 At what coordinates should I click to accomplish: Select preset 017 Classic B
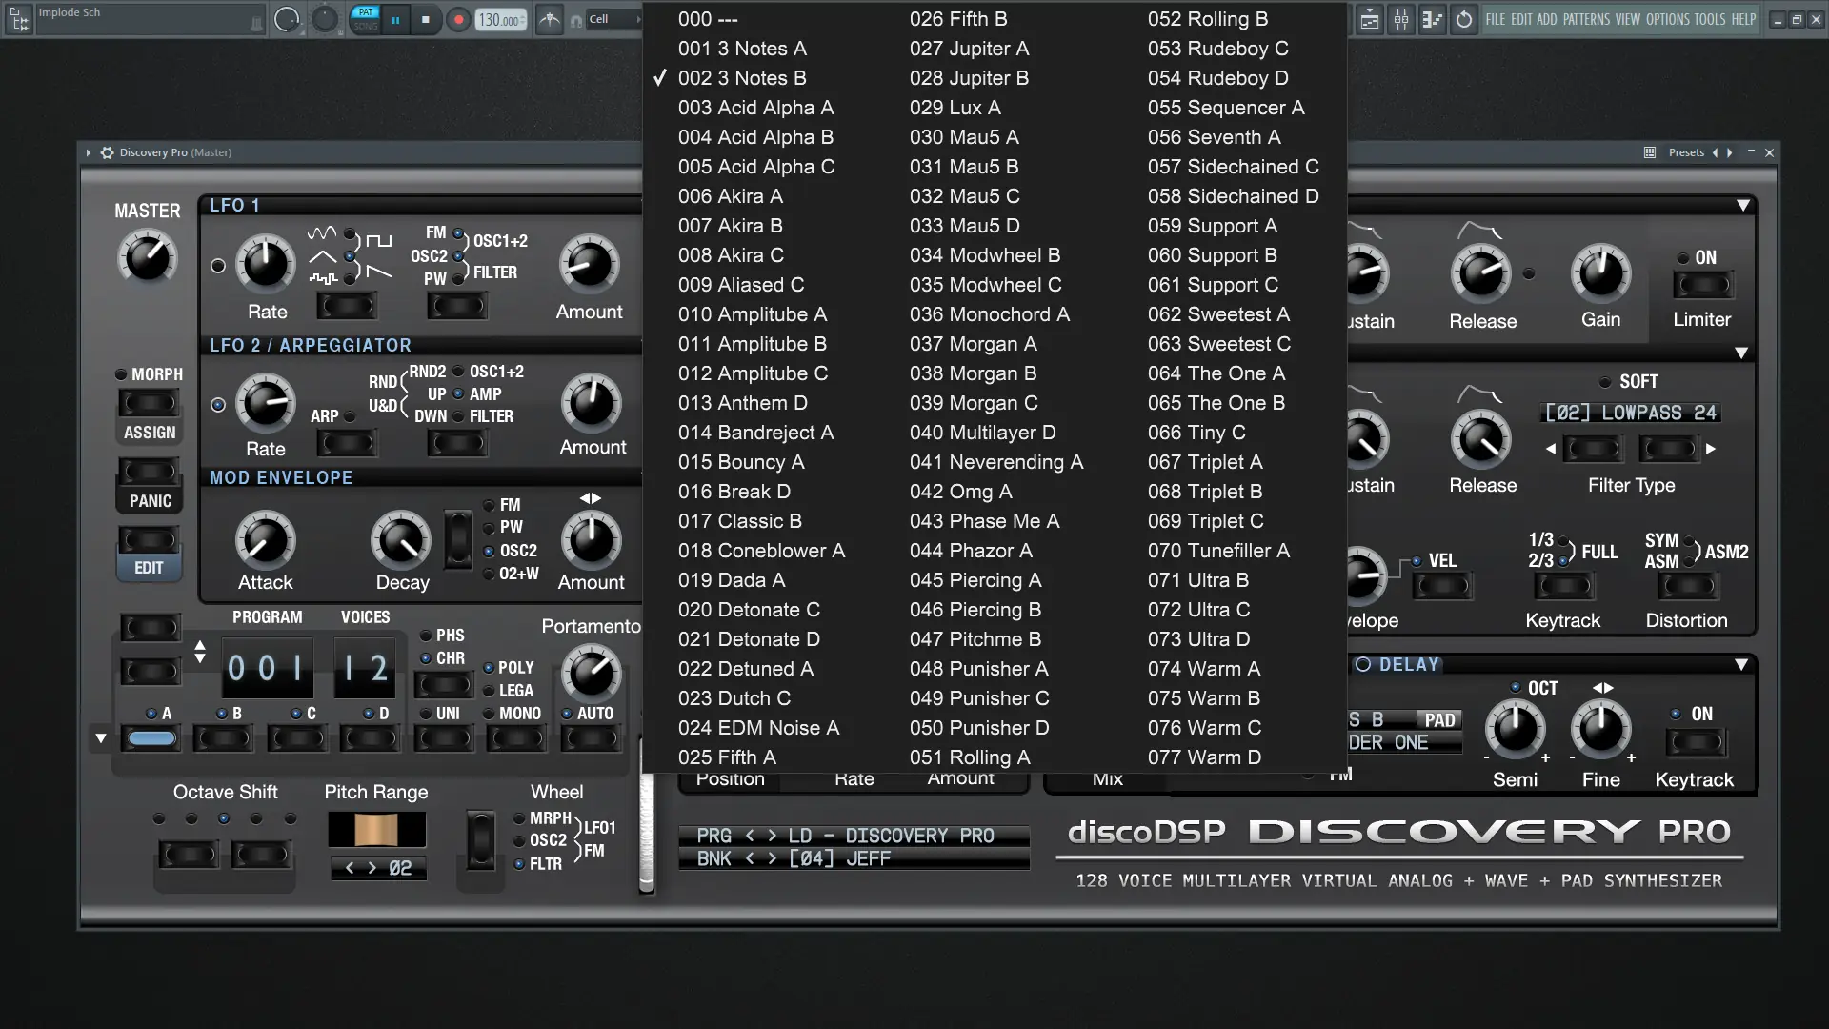pyautogui.click(x=739, y=521)
